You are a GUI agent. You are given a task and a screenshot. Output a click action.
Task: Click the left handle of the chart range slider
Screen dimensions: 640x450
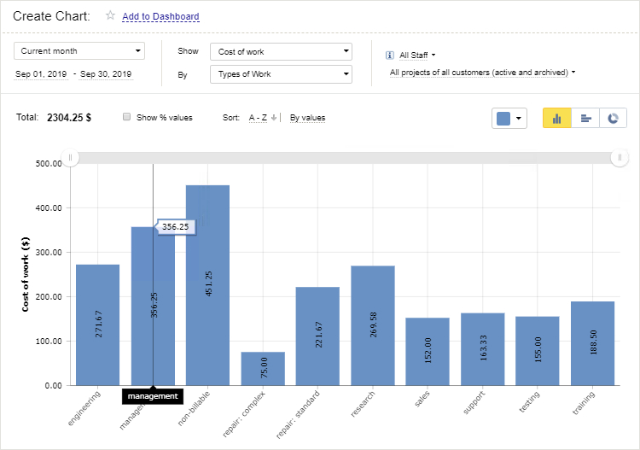pyautogui.click(x=70, y=158)
